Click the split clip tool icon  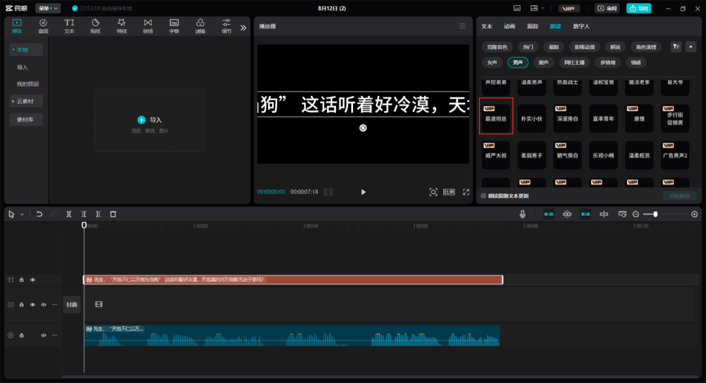[69, 214]
